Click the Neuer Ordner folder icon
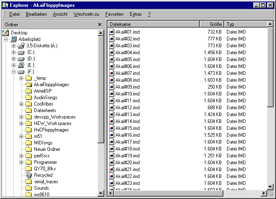Image resolution: width=276 pixels, height=199 pixels. pos(28,149)
